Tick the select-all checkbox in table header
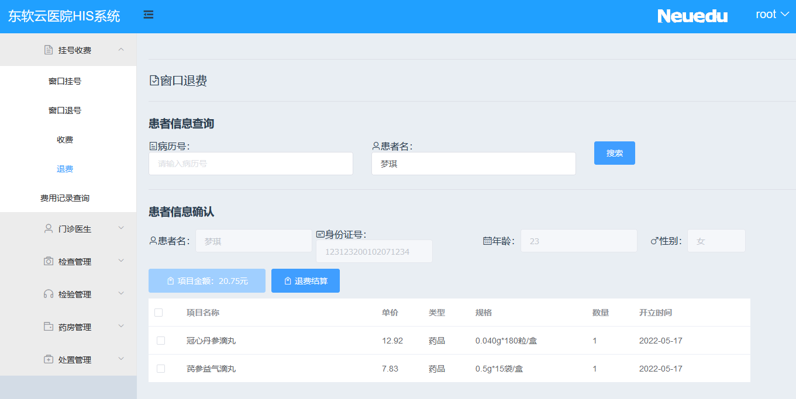The width and height of the screenshot is (796, 399). pyautogui.click(x=158, y=313)
